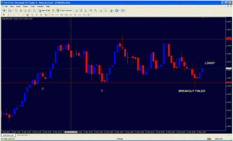The image size is (233, 141).
Task: Select the Arrows drawing tool
Action: 45,15
